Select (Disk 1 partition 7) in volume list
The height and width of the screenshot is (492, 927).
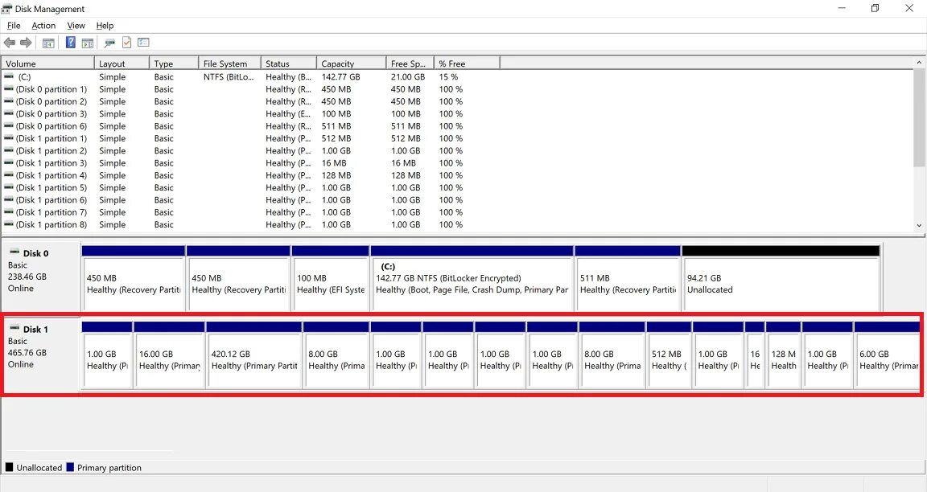point(51,212)
